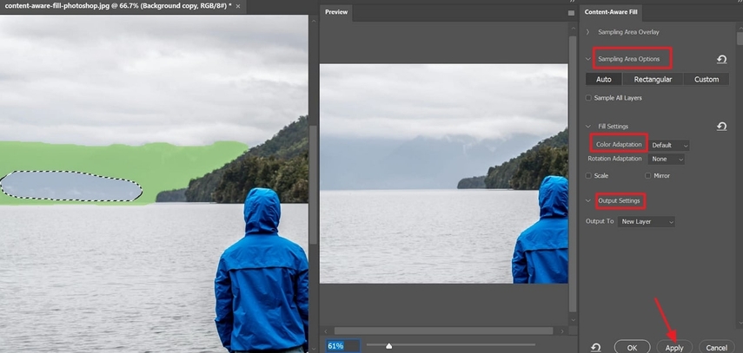Toggle the Scale checkbox
The image size is (743, 353).
(590, 176)
